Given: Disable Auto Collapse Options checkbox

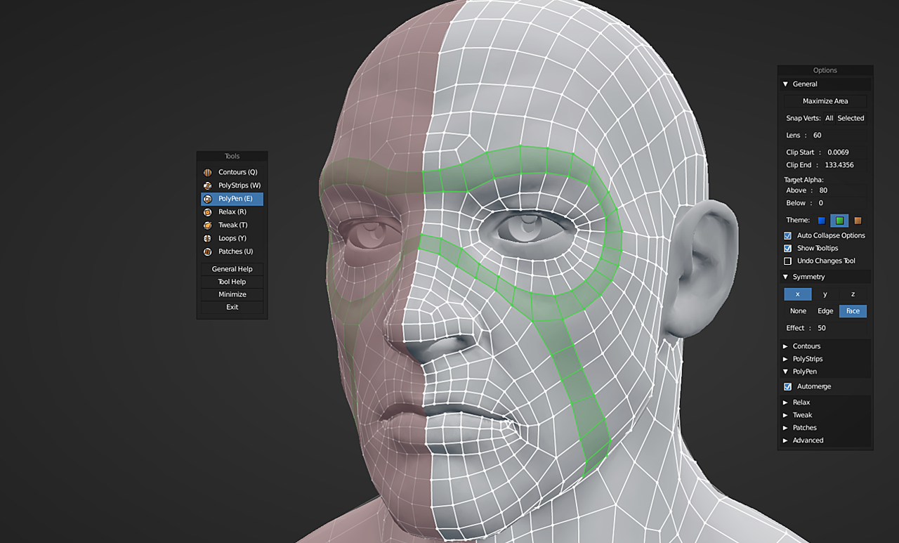Looking at the screenshot, I should [787, 235].
